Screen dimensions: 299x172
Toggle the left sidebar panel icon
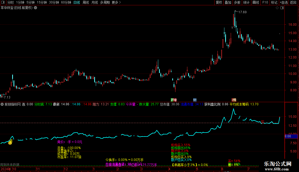pos(3,2)
